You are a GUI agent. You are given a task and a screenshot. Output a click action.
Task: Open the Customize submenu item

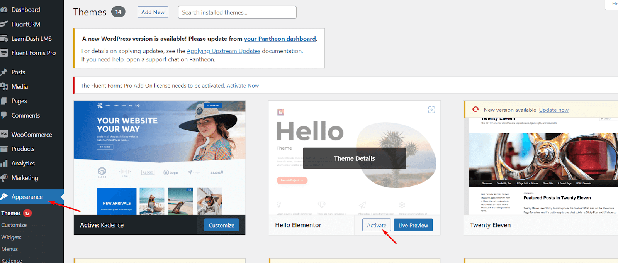14,225
